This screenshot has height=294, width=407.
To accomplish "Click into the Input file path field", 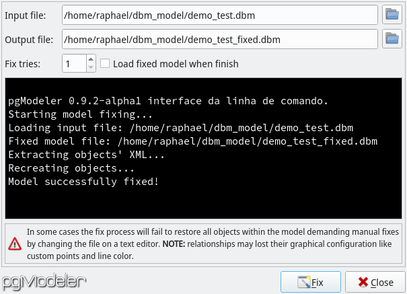I will [x=219, y=15].
